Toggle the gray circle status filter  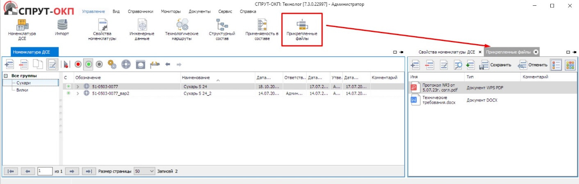point(99,64)
